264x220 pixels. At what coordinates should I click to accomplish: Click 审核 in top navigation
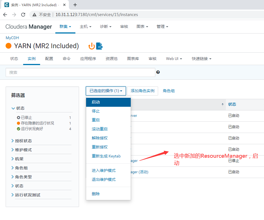(x=124, y=26)
